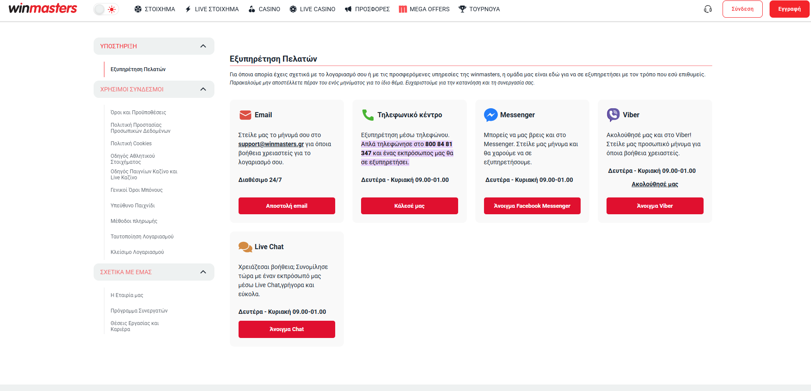Click the MEGA OFFERS gift icon
The image size is (811, 391).
coord(403,9)
